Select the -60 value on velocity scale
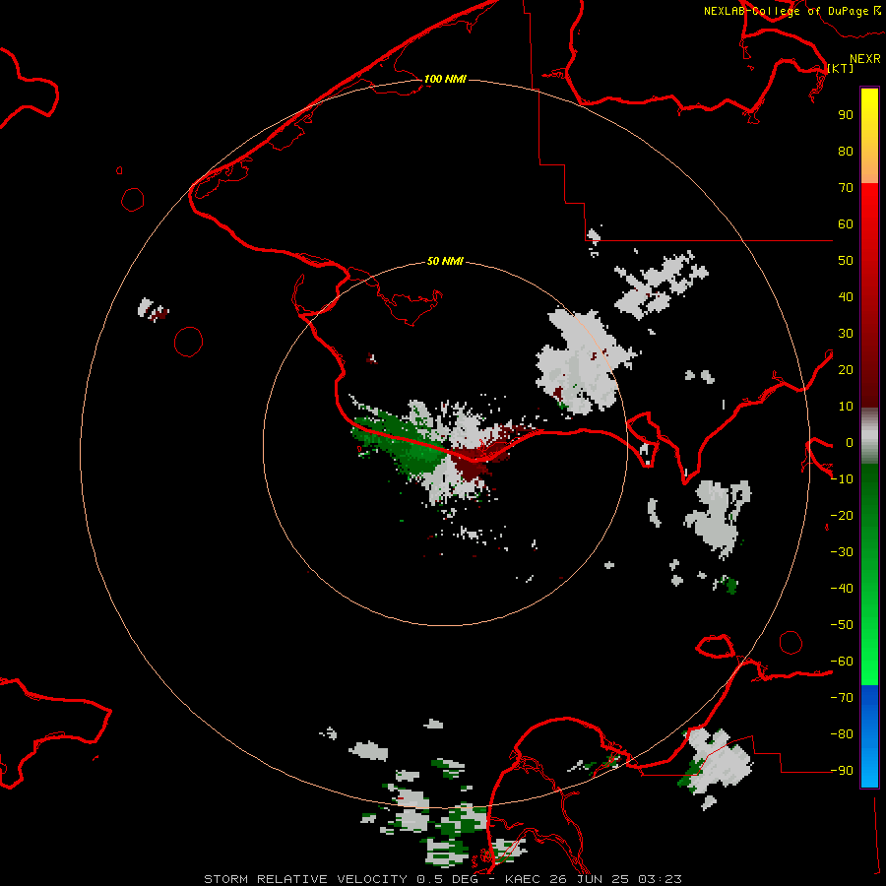This screenshot has width=886, height=886. pos(842,662)
